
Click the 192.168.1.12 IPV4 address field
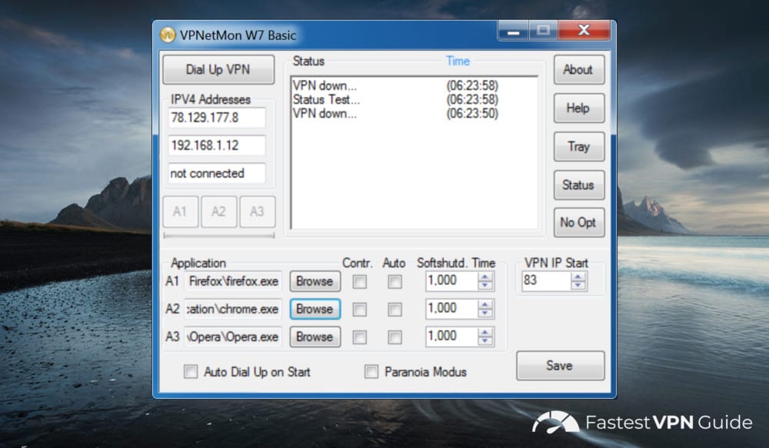pos(217,145)
